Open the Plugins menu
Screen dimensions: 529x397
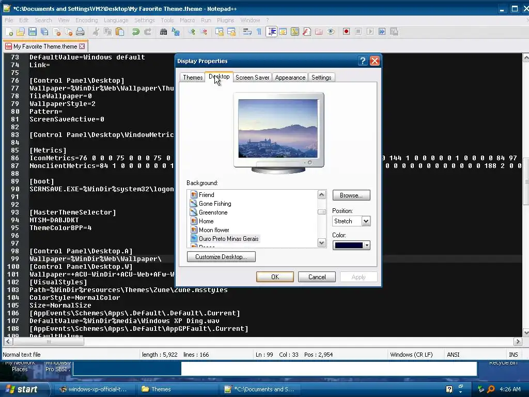225,20
